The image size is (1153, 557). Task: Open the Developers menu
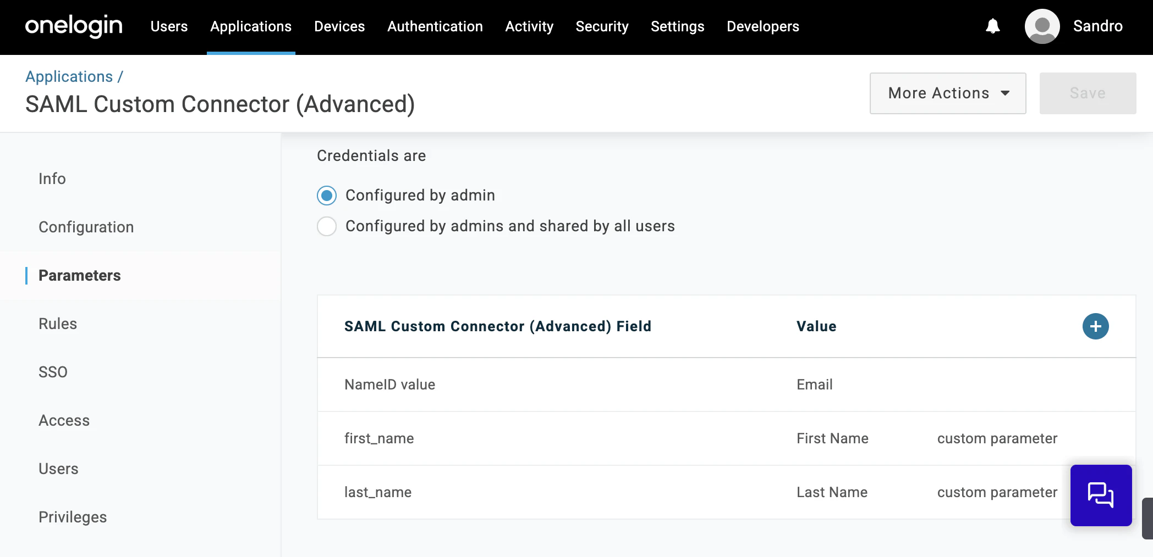point(762,26)
